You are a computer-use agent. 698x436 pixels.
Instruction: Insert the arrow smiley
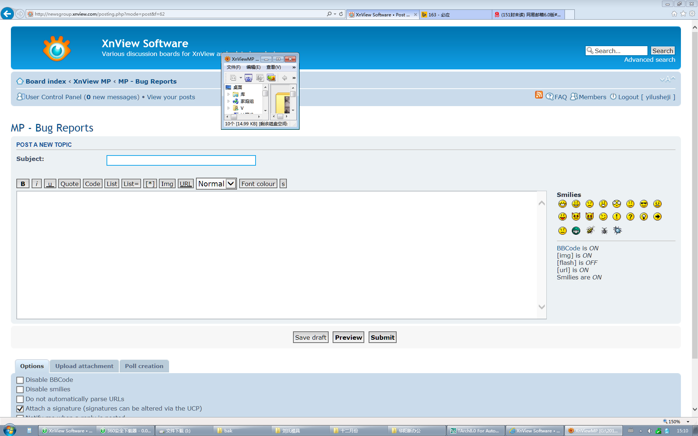pyautogui.click(x=657, y=217)
